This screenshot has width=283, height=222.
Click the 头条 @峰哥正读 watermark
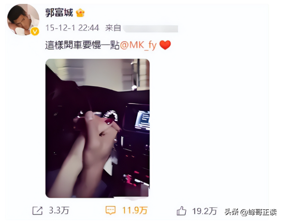[x=251, y=212]
